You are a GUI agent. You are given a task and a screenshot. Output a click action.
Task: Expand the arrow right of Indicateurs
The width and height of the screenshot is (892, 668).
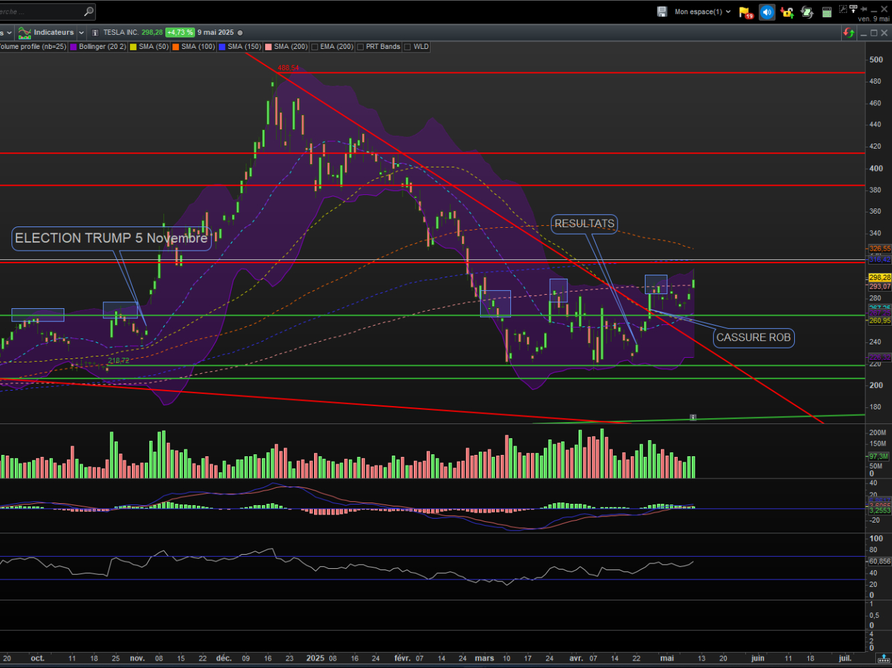point(81,33)
